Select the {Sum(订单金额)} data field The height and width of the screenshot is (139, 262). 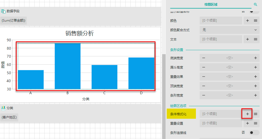13,21
